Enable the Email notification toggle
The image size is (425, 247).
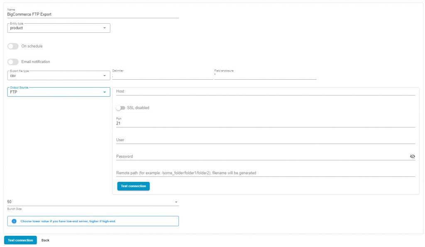[x=12, y=61]
